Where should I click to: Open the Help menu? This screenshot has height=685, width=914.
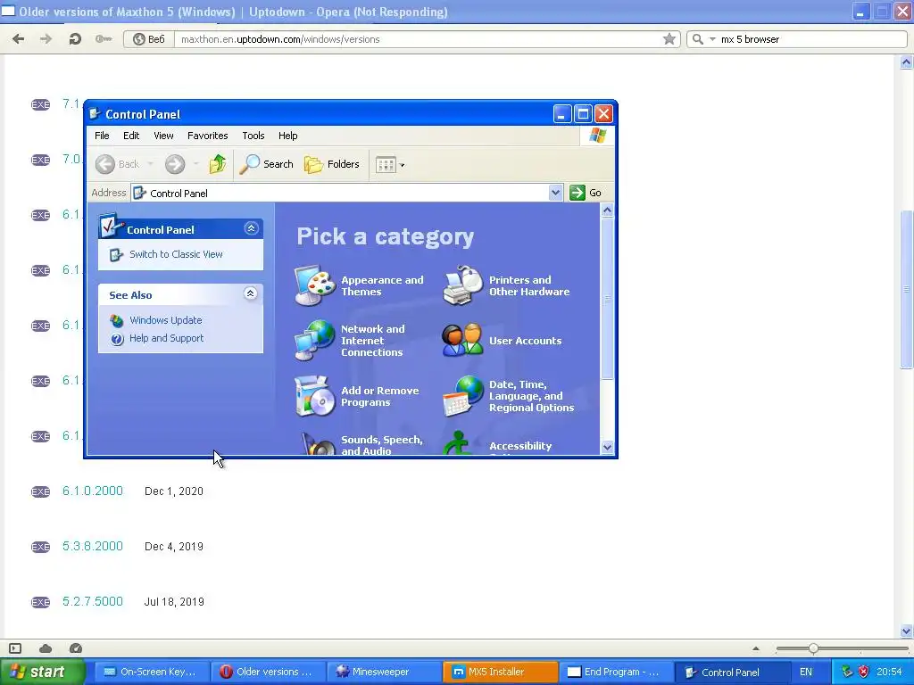pos(288,136)
